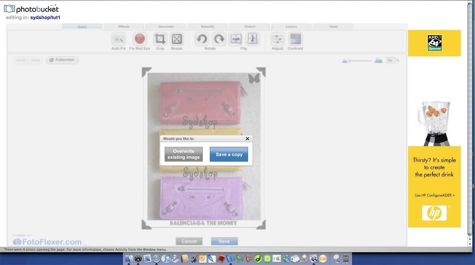Open Dashboard from the dock

pyautogui.click(x=138, y=259)
